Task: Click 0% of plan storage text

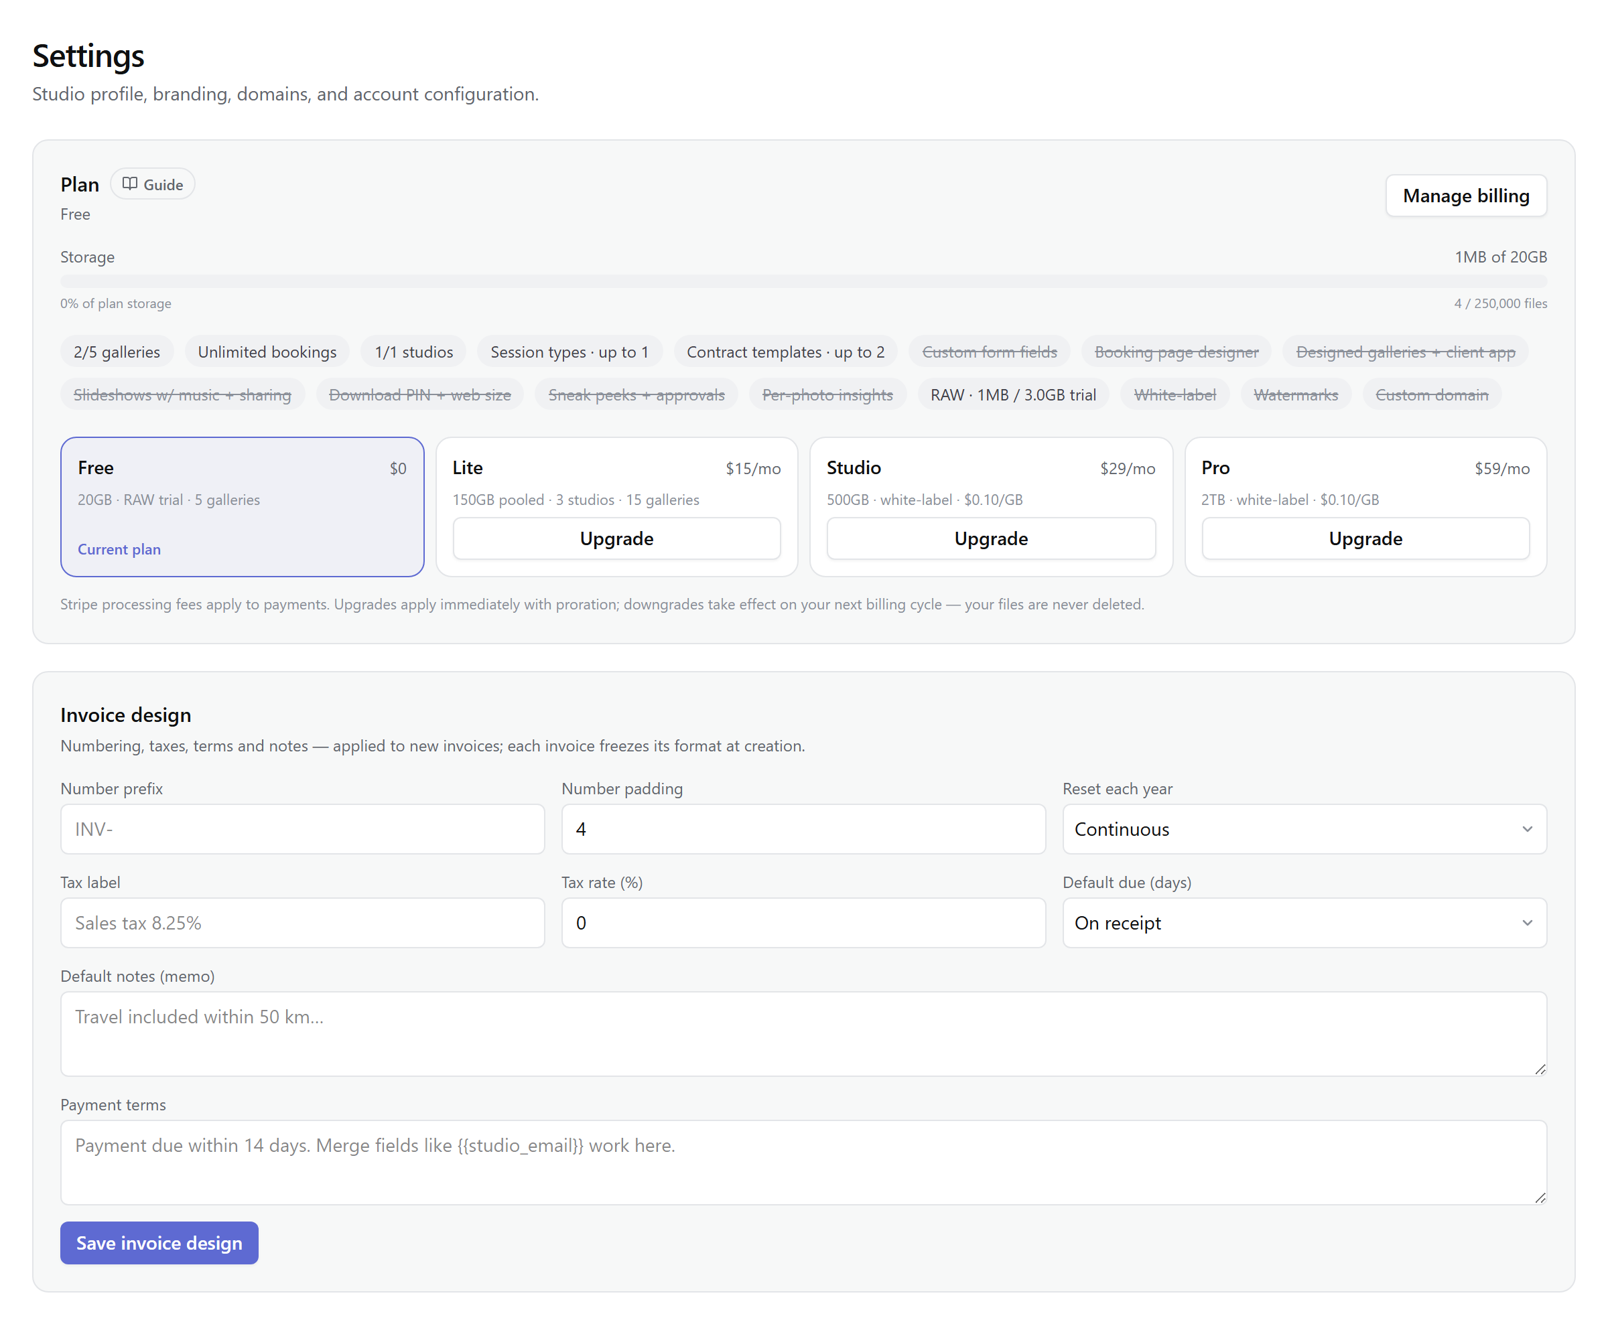Action: (115, 303)
